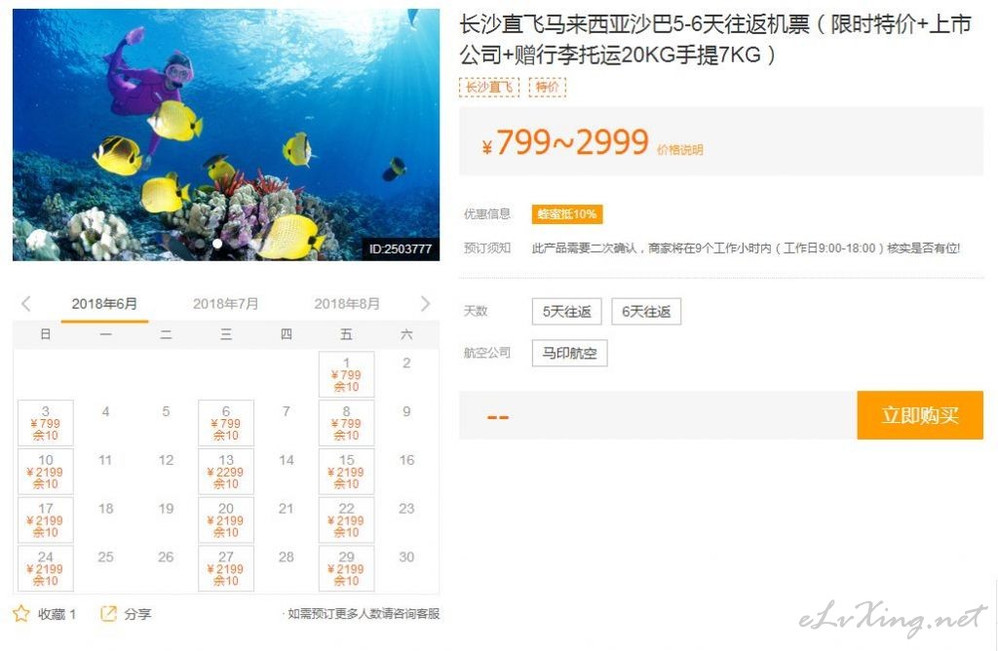Open the 价格说明 price explanation link
Image resolution: width=998 pixels, height=651 pixels.
679,149
